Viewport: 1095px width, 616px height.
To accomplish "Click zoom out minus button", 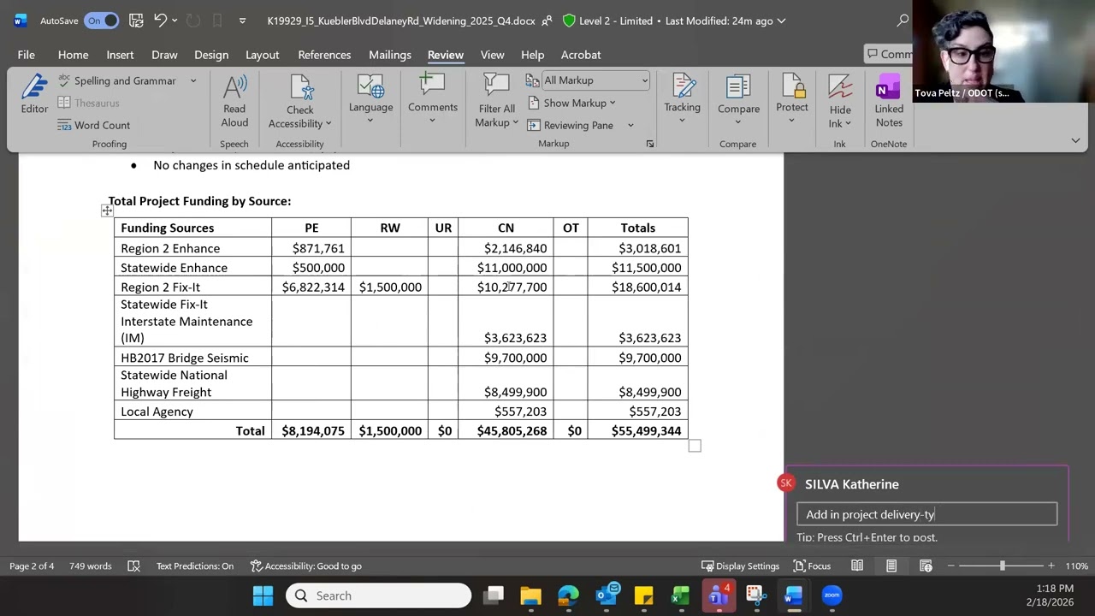I will pos(952,566).
